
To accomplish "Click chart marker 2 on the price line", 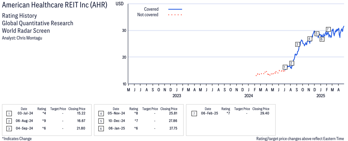I will point(291,63).
